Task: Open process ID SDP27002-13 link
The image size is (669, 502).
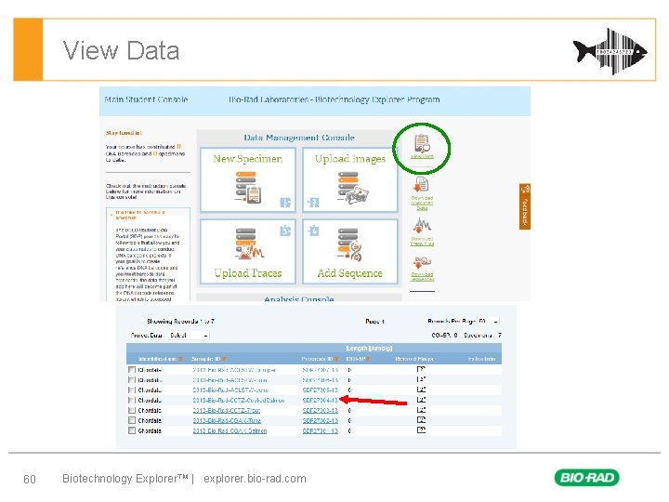Action: click(x=321, y=420)
